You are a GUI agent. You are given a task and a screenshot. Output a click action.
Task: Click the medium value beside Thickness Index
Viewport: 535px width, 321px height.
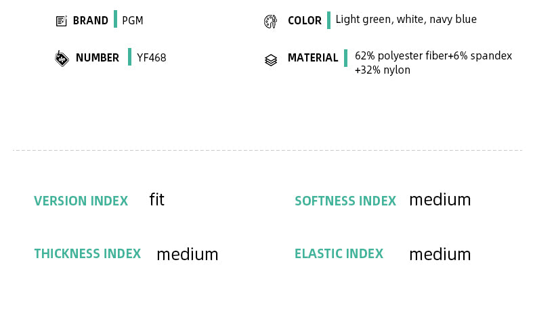(x=188, y=255)
